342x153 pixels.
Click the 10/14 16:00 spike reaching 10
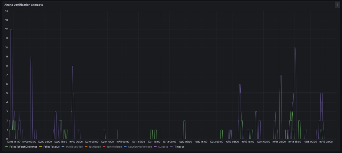294,48
